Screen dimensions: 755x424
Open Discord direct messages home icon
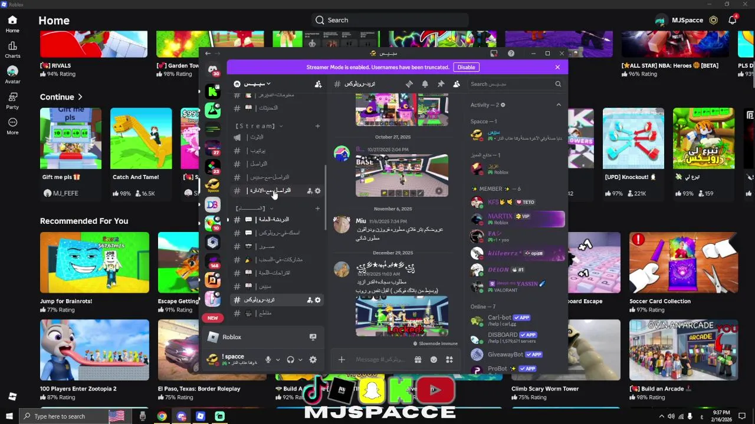click(212, 69)
